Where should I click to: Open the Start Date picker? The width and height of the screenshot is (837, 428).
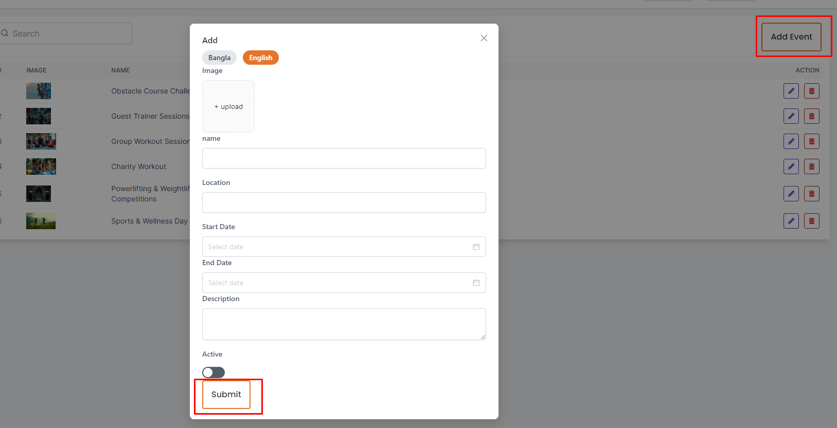click(334, 247)
